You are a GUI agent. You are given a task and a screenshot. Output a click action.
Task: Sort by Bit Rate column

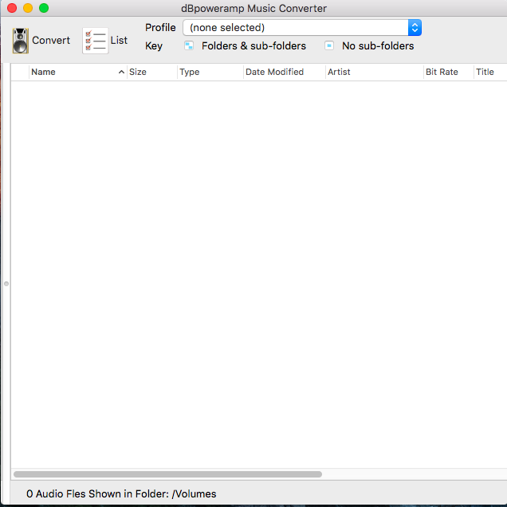(x=446, y=72)
